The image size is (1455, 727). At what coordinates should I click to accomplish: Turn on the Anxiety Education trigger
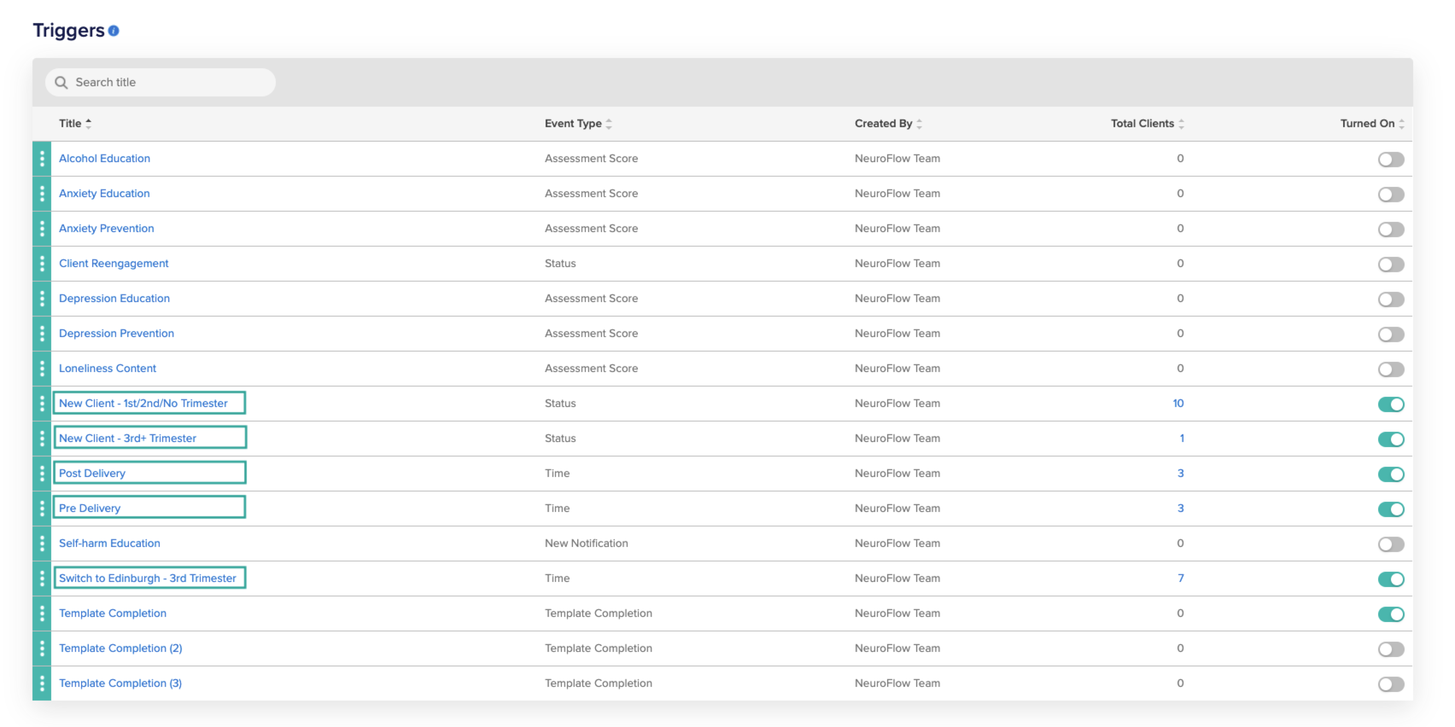point(1391,195)
